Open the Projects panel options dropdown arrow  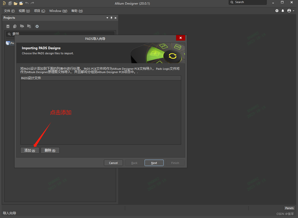click(107, 18)
